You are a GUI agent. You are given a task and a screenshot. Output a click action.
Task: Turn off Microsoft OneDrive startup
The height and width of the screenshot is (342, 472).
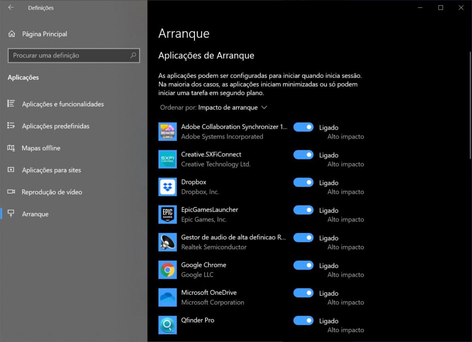pos(303,293)
